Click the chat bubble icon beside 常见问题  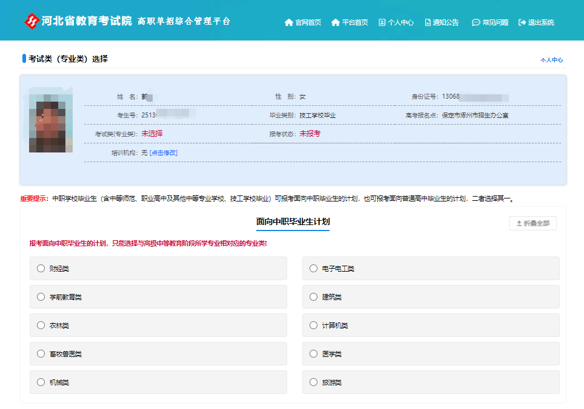click(476, 22)
